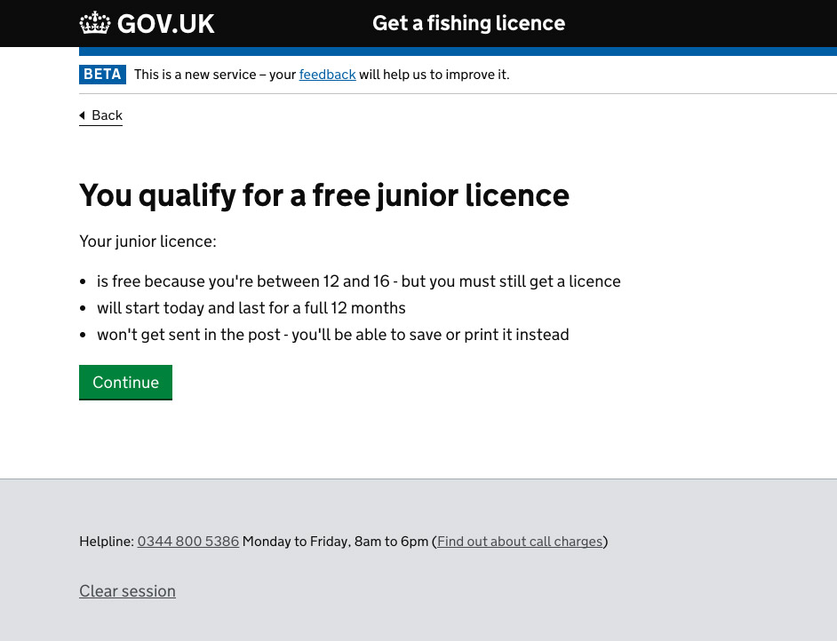
Task: Click the BETA phase banner tag
Action: (x=102, y=75)
